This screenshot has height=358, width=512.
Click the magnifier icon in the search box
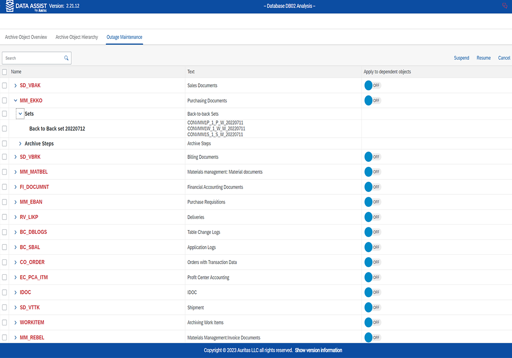(66, 58)
